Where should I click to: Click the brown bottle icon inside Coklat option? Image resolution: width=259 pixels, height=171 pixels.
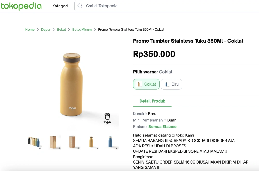tap(139, 84)
